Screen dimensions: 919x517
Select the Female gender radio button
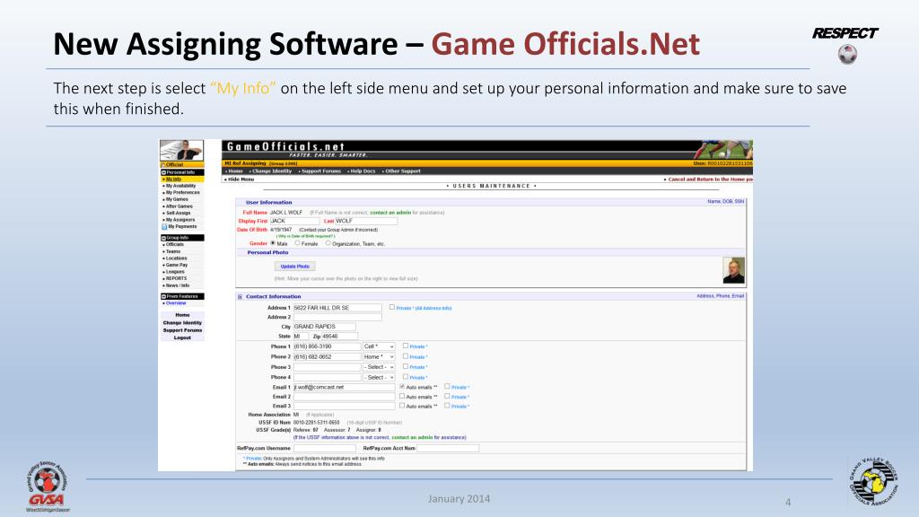coord(298,243)
